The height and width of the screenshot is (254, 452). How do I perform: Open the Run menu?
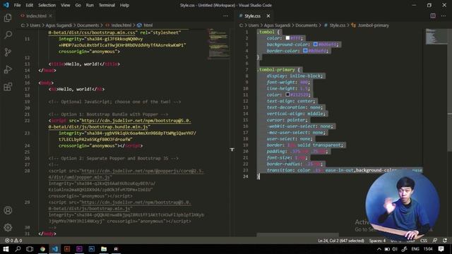pyautogui.click(x=90, y=5)
